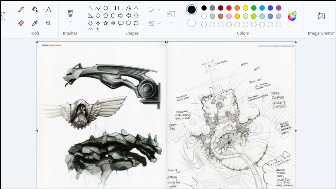
Task: Pick the square-cornered Rectangle shape
Action: [113, 8]
